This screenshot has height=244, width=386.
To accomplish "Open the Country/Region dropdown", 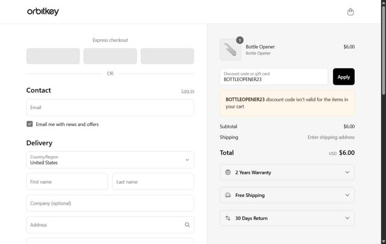I will click(x=110, y=160).
